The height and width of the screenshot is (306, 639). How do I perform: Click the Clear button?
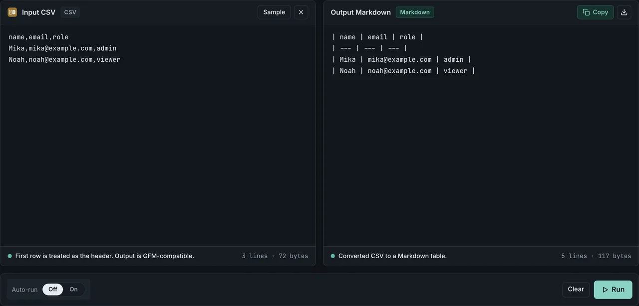click(576, 289)
